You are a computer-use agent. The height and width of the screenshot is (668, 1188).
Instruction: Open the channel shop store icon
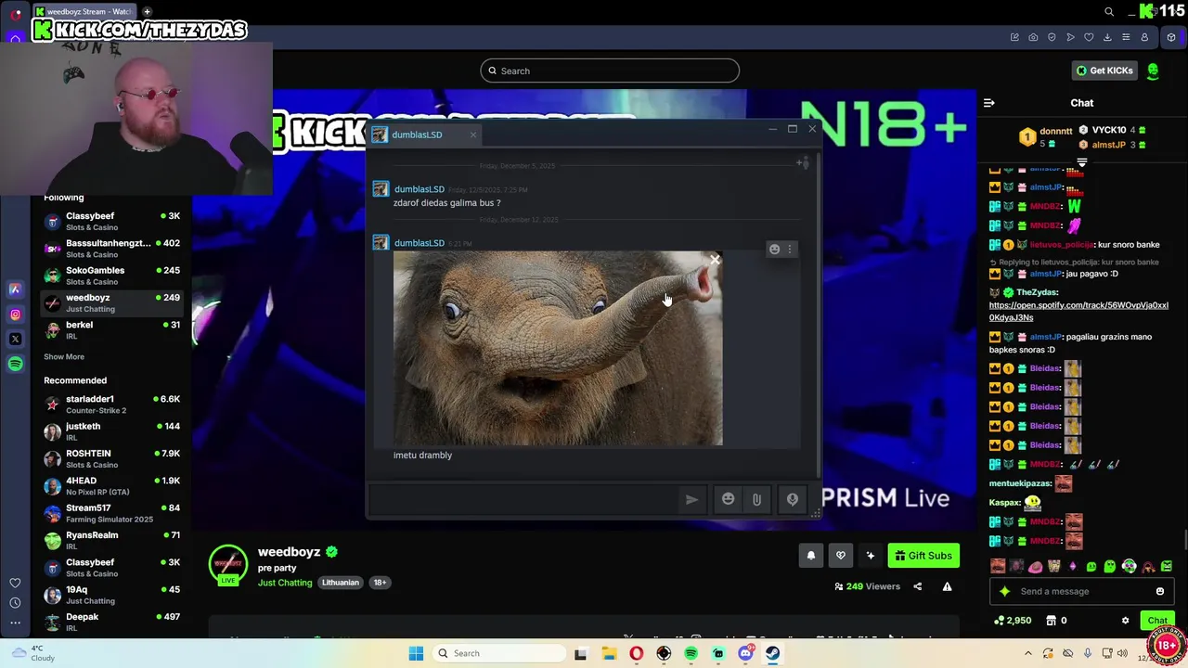click(1051, 621)
